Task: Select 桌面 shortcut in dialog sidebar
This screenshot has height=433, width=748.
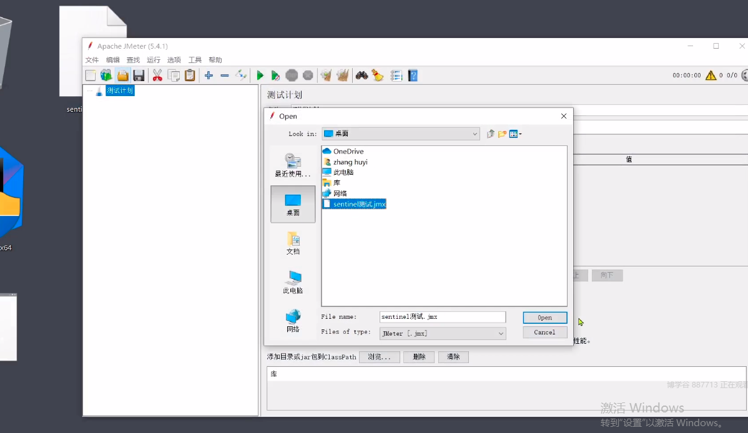Action: click(293, 204)
